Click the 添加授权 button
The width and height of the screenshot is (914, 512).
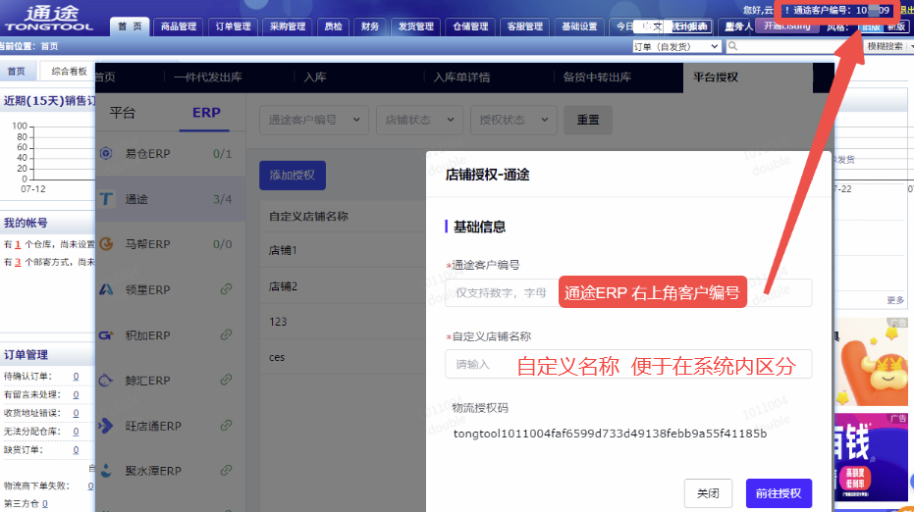[x=292, y=176]
